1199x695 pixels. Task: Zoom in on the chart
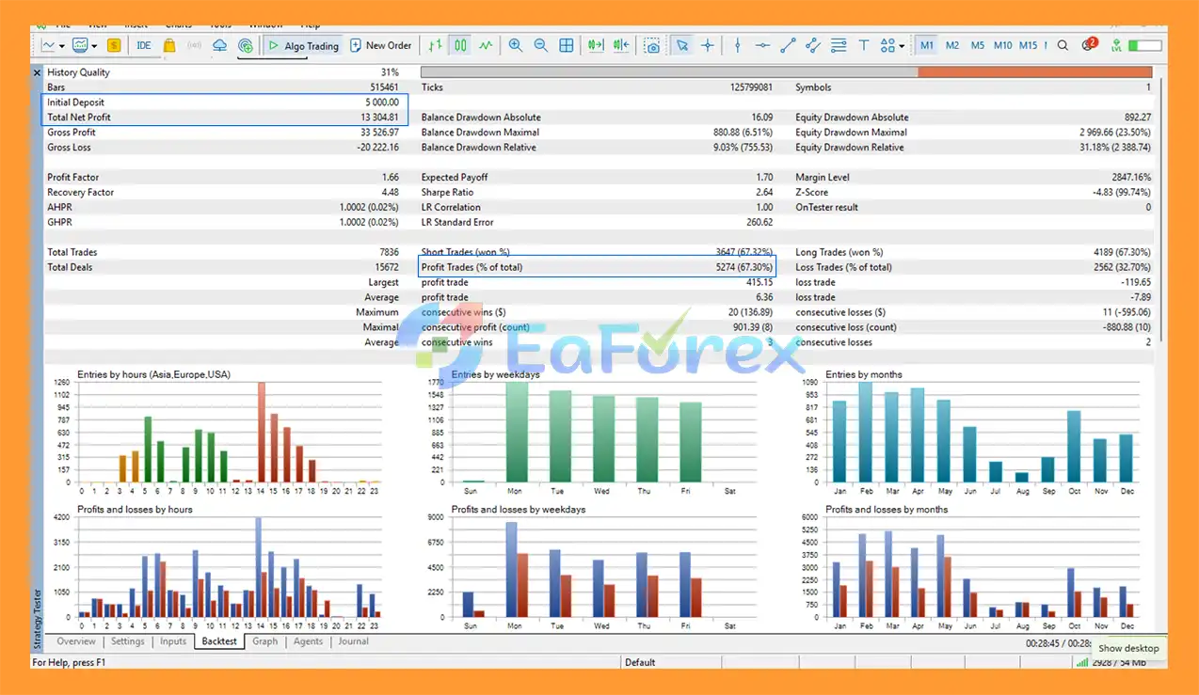point(516,45)
